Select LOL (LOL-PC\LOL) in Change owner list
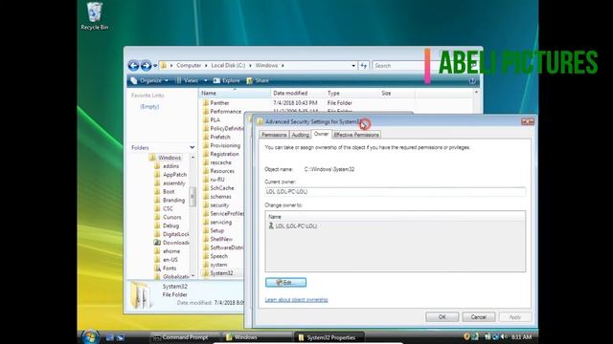Image resolution: width=613 pixels, height=344 pixels. click(293, 226)
